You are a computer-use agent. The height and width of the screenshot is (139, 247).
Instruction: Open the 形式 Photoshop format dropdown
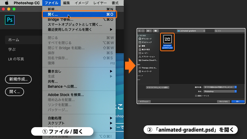coord(220,91)
